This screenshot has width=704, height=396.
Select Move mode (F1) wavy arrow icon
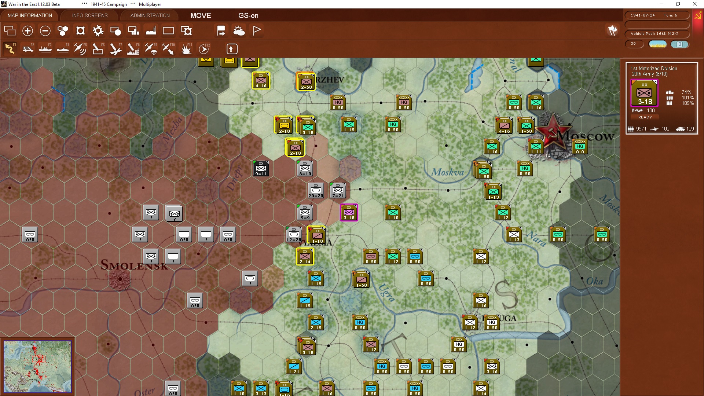(x=10, y=49)
